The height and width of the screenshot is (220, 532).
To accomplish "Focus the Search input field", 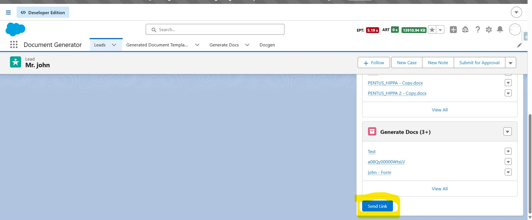I will point(215,29).
